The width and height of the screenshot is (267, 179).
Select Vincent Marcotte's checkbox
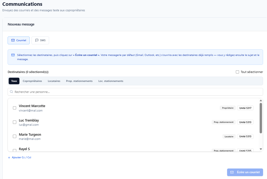(x=15, y=108)
